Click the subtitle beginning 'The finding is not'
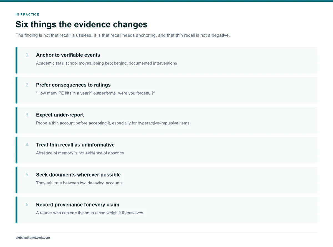 (x=123, y=35)
